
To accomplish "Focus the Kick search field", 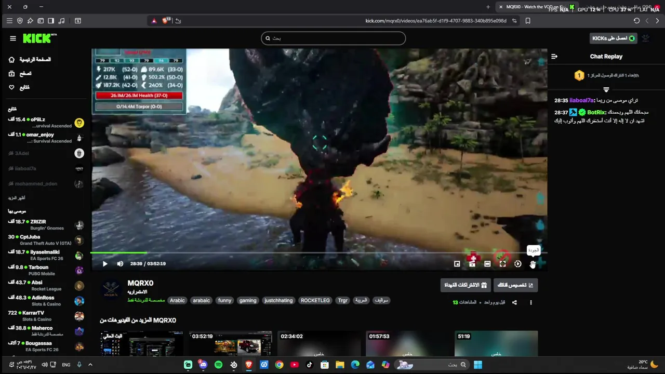I will [x=333, y=38].
